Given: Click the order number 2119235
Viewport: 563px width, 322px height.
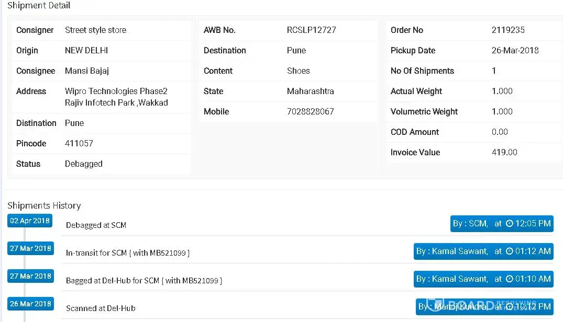Looking at the screenshot, I should [508, 30].
